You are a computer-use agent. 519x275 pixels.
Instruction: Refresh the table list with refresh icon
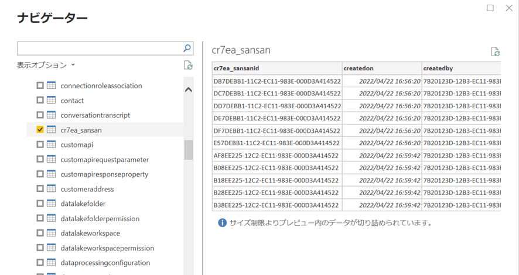click(x=187, y=65)
